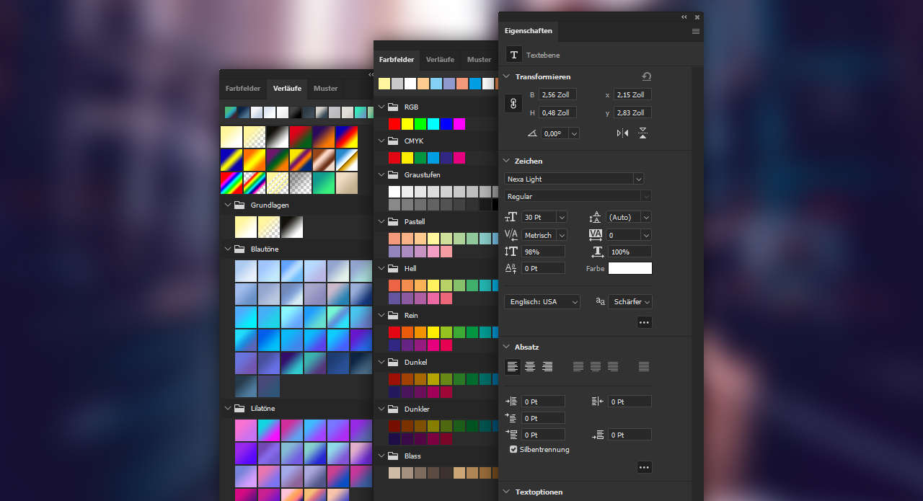Screen dimensions: 923x501
Task: Click the left margin indent icon
Action: click(x=512, y=402)
